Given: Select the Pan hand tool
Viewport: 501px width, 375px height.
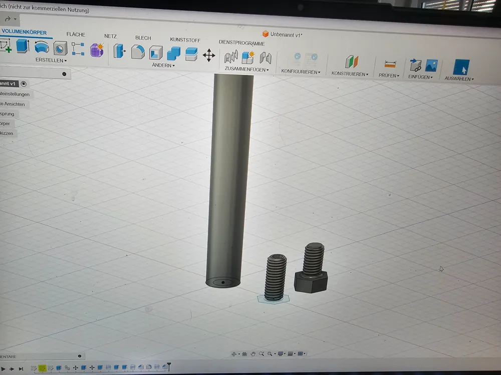Looking at the screenshot, I should tap(253, 354).
